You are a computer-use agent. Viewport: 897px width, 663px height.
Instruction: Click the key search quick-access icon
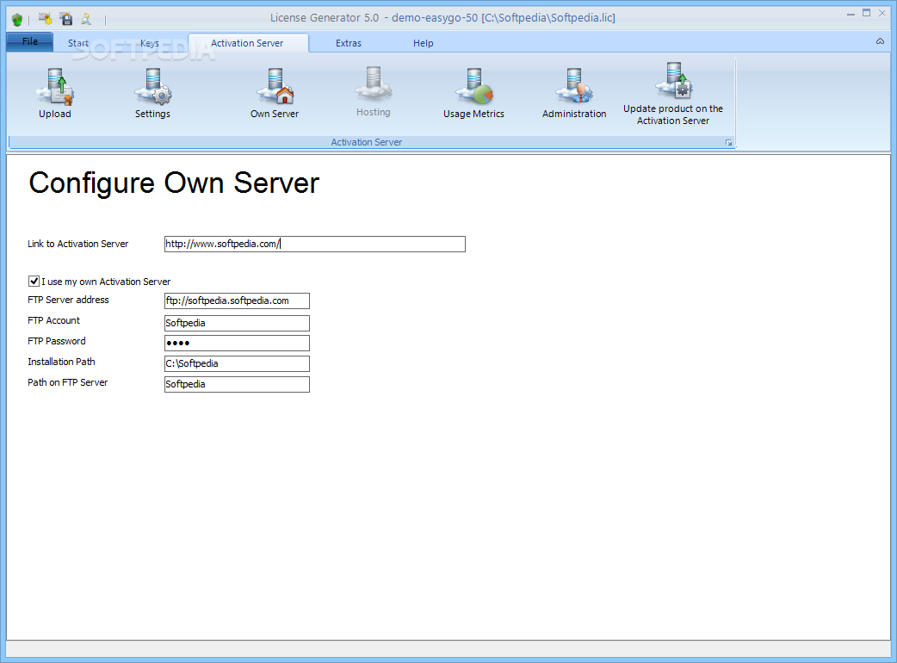tap(86, 19)
